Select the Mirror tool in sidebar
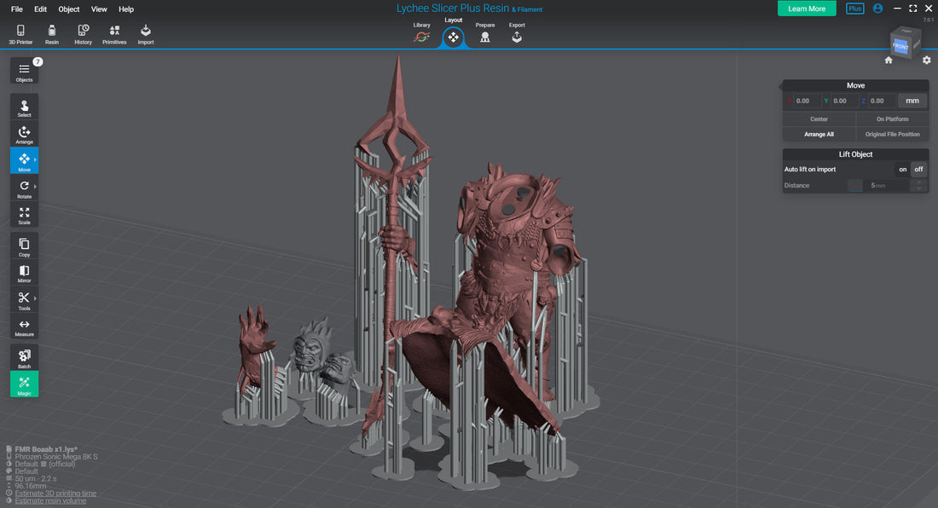Image resolution: width=938 pixels, height=508 pixels. pyautogui.click(x=24, y=273)
